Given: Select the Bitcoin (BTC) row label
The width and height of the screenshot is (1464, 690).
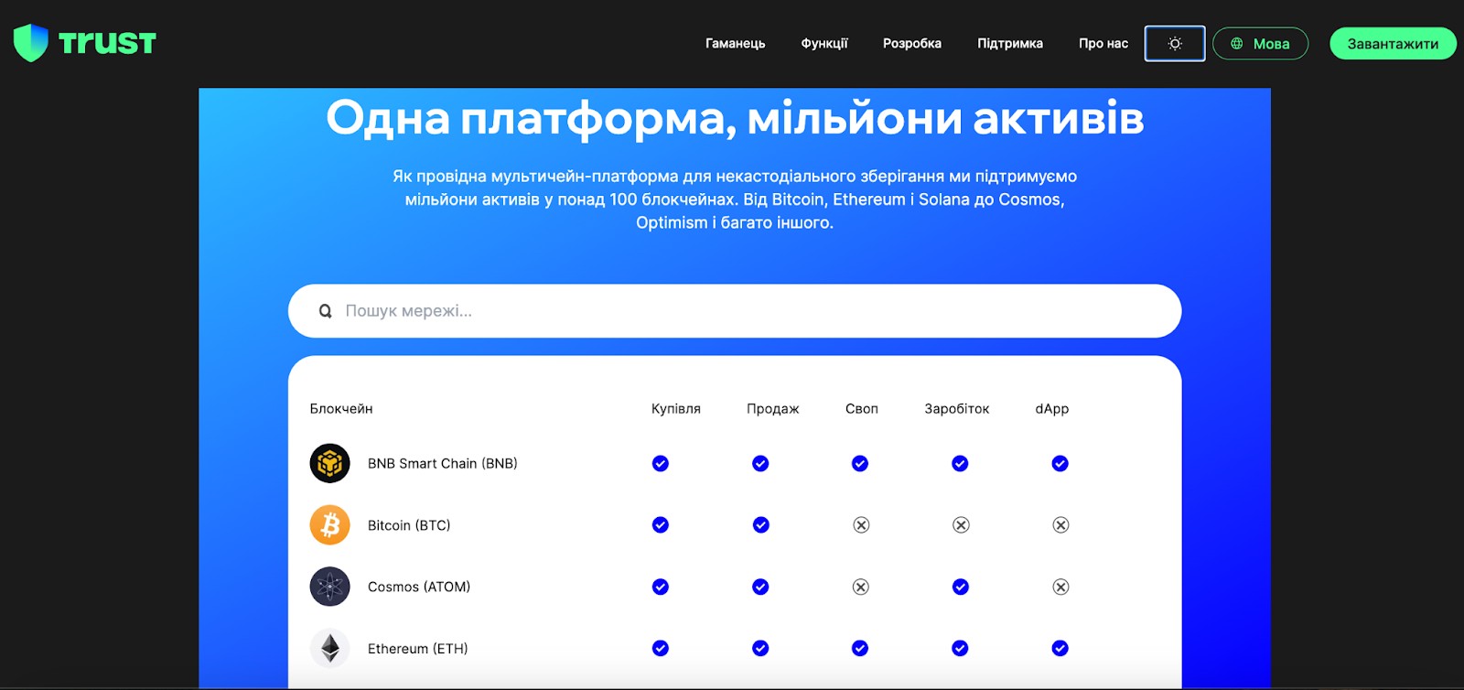Looking at the screenshot, I should (409, 525).
